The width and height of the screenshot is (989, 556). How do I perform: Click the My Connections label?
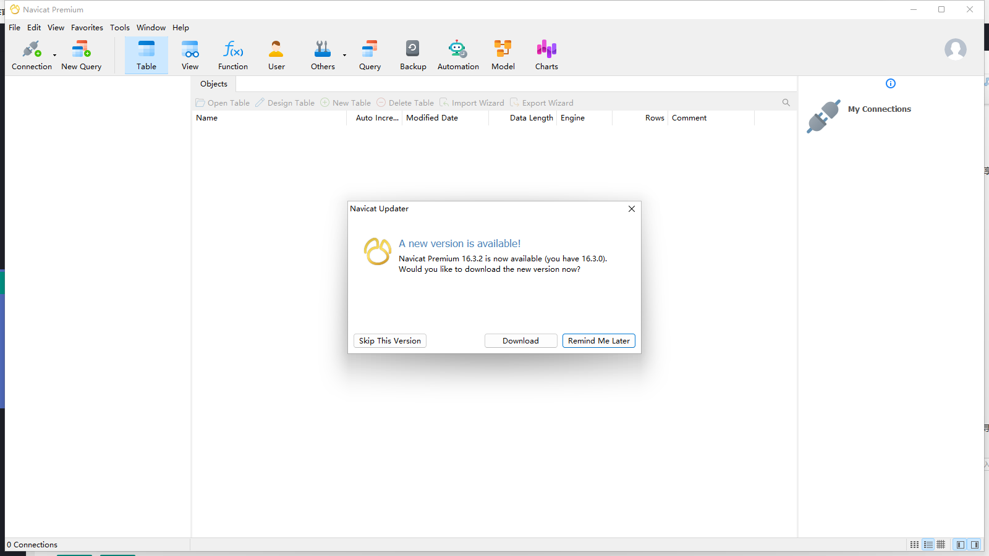pyautogui.click(x=879, y=109)
